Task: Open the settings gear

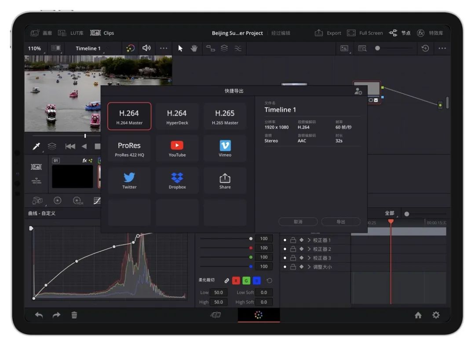Action: [436, 315]
